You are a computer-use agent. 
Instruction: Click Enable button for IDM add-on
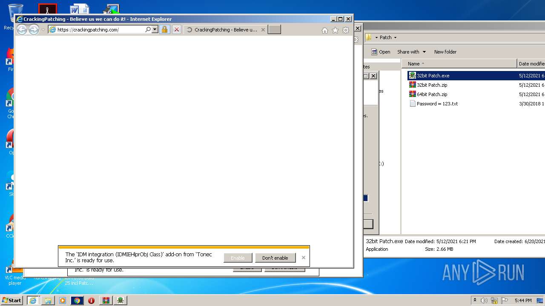point(238,258)
